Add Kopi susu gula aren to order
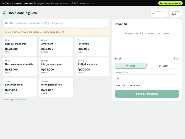The height and width of the screenshot is (139, 185). click(20, 46)
